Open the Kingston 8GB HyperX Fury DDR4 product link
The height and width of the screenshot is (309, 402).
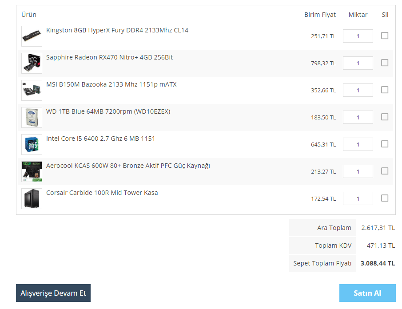(x=117, y=30)
